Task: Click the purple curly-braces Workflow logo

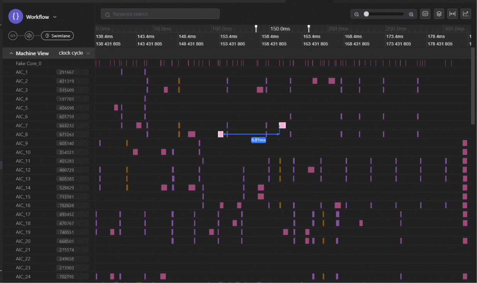Action: (x=16, y=17)
